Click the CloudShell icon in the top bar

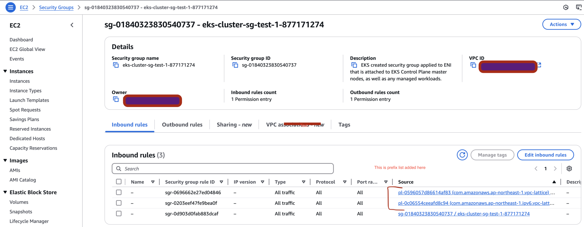coord(579,7)
